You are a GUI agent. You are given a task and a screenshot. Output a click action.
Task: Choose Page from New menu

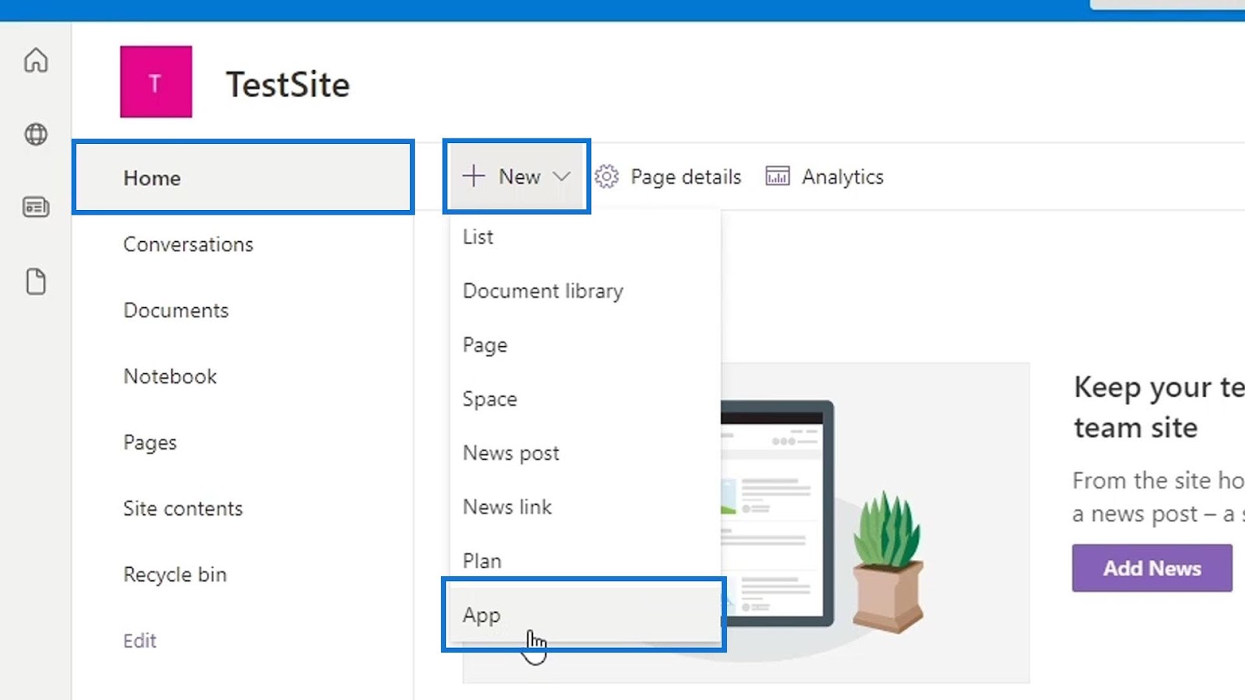point(585,345)
